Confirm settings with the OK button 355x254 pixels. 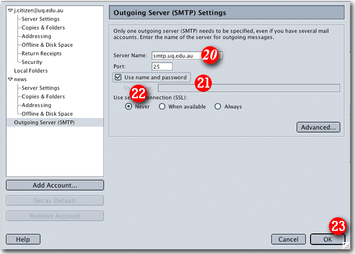pos(327,239)
